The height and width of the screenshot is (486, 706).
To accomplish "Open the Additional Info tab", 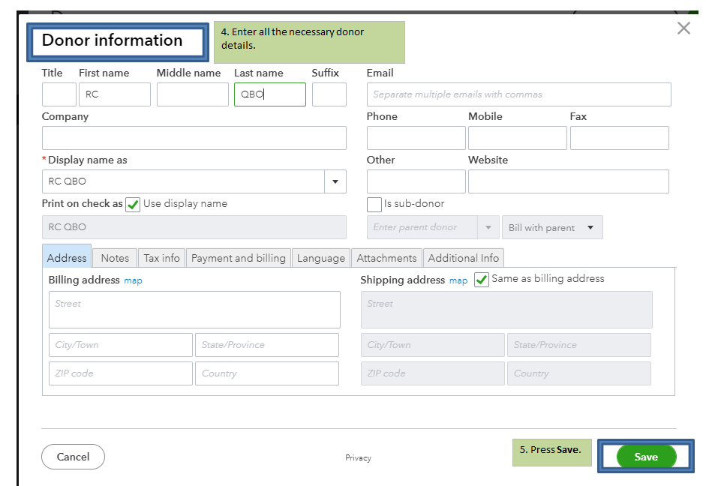I will coord(463,258).
